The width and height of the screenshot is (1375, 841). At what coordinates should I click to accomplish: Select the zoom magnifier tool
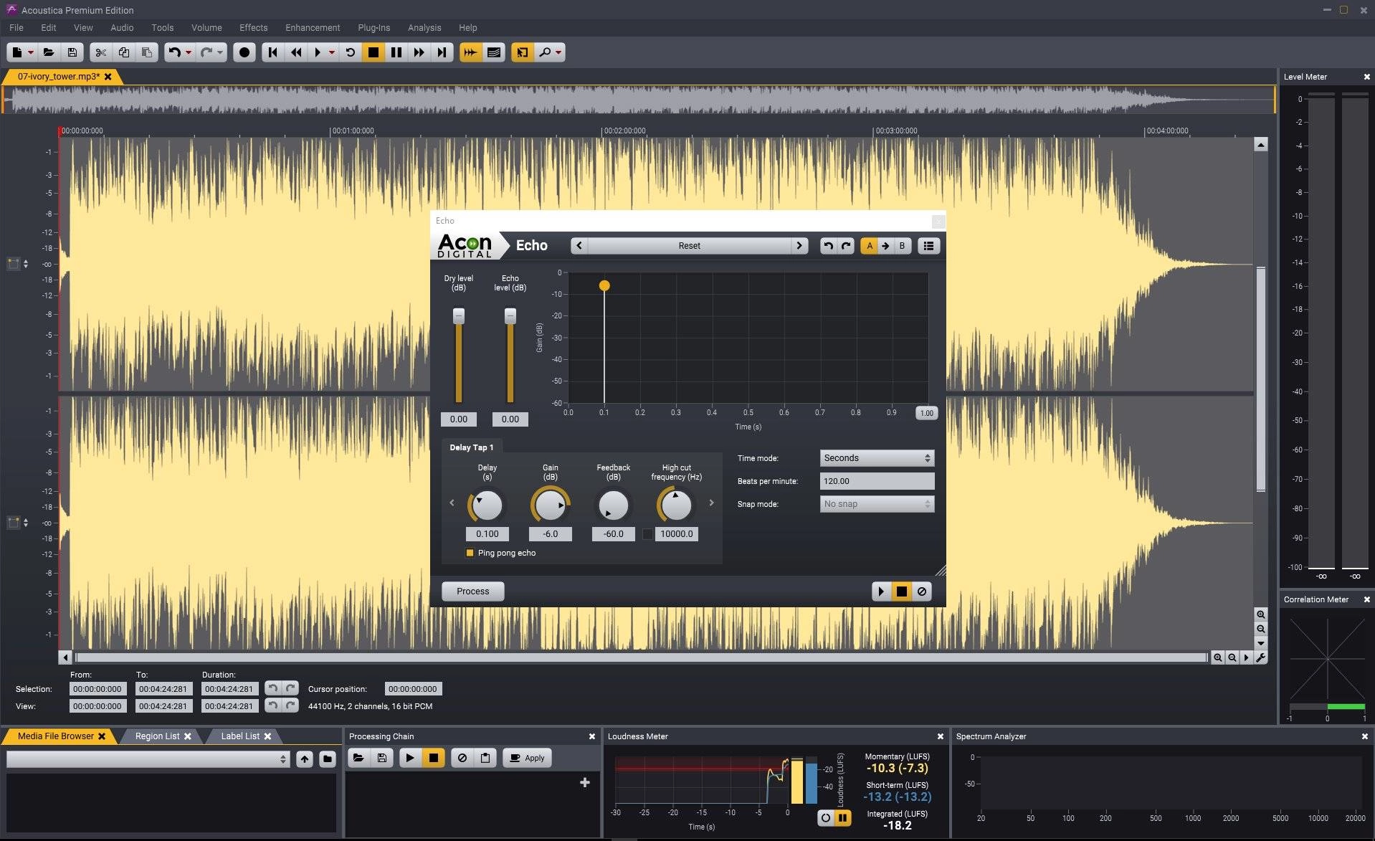(545, 52)
